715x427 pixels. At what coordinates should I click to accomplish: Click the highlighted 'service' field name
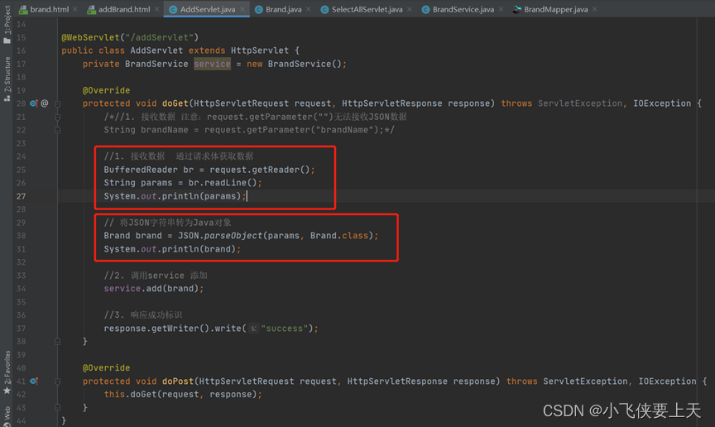point(212,64)
